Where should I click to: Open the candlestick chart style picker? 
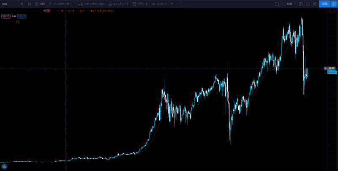[x=30, y=4]
